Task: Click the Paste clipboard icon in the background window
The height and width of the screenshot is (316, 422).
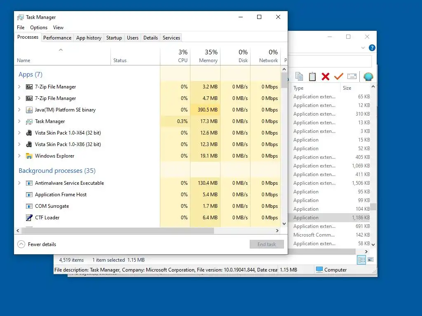Action: point(312,77)
